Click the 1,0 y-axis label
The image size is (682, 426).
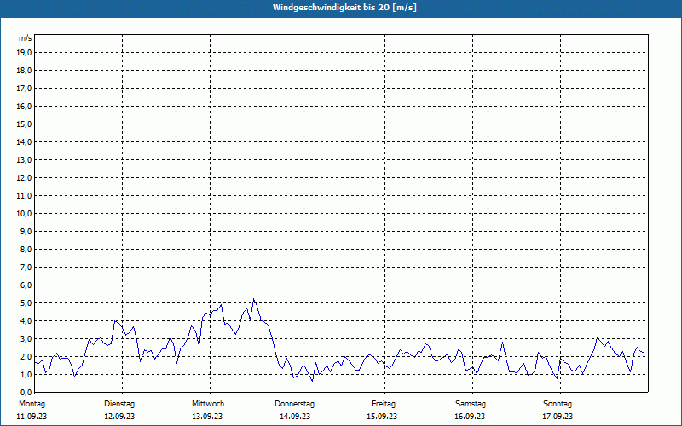(26, 374)
